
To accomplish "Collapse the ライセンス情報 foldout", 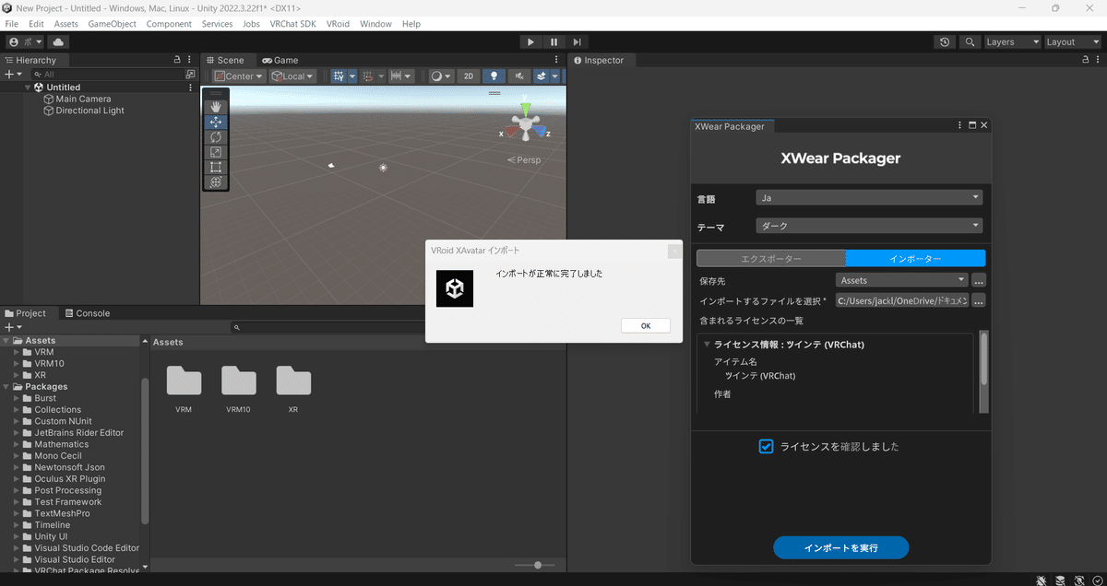I will [708, 345].
